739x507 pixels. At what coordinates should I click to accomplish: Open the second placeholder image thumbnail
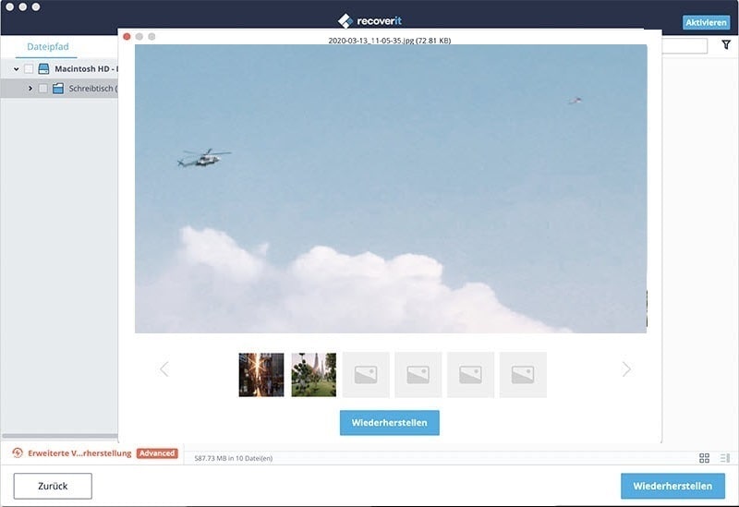coord(418,375)
